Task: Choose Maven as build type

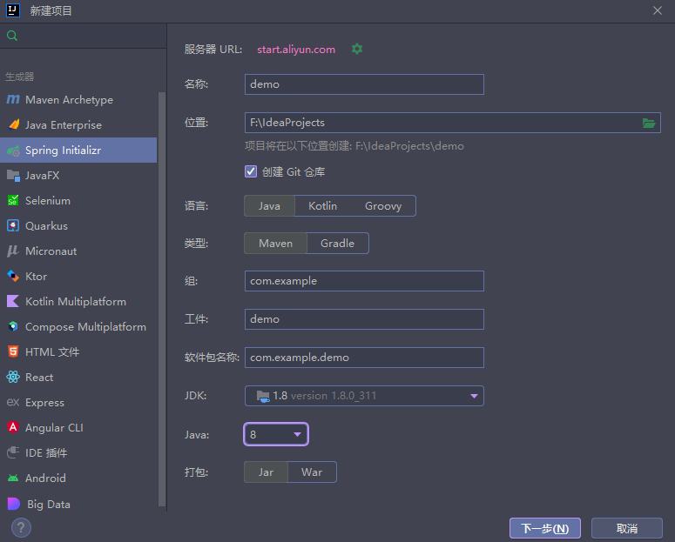Action: [x=275, y=244]
